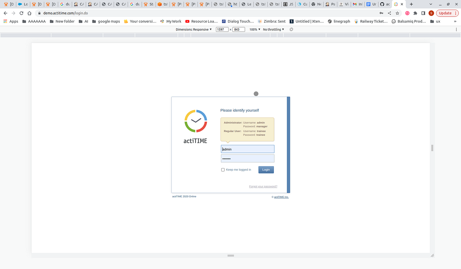Open the 100% zoom level dropdown
This screenshot has width=461, height=269.
pyautogui.click(x=255, y=29)
